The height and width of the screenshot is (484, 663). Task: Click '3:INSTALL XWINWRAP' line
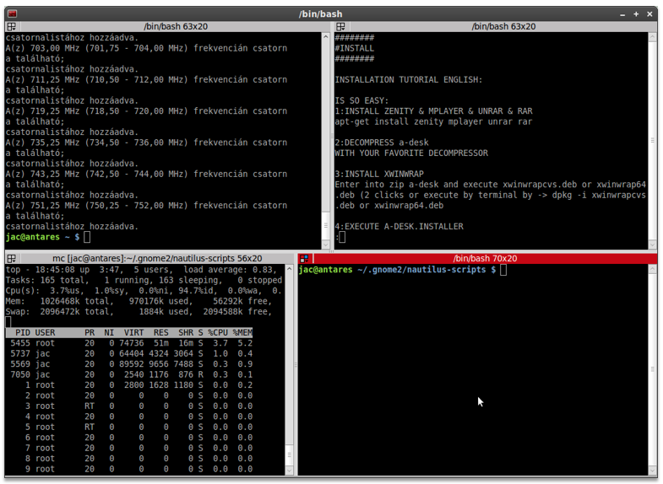379,174
